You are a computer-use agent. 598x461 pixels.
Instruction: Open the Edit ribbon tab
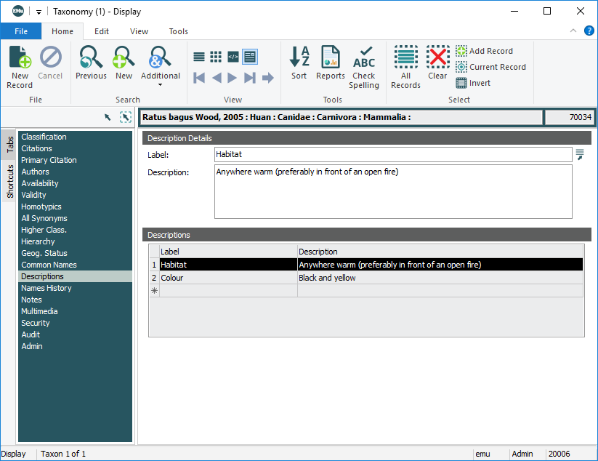(102, 31)
